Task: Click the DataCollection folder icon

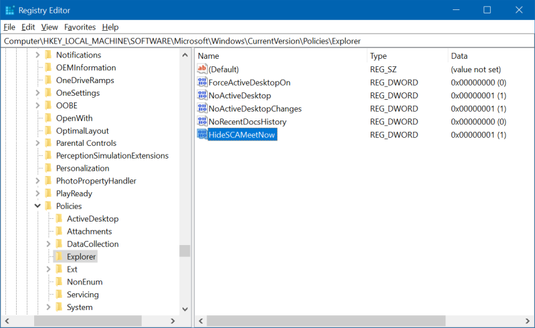Action: [59, 244]
